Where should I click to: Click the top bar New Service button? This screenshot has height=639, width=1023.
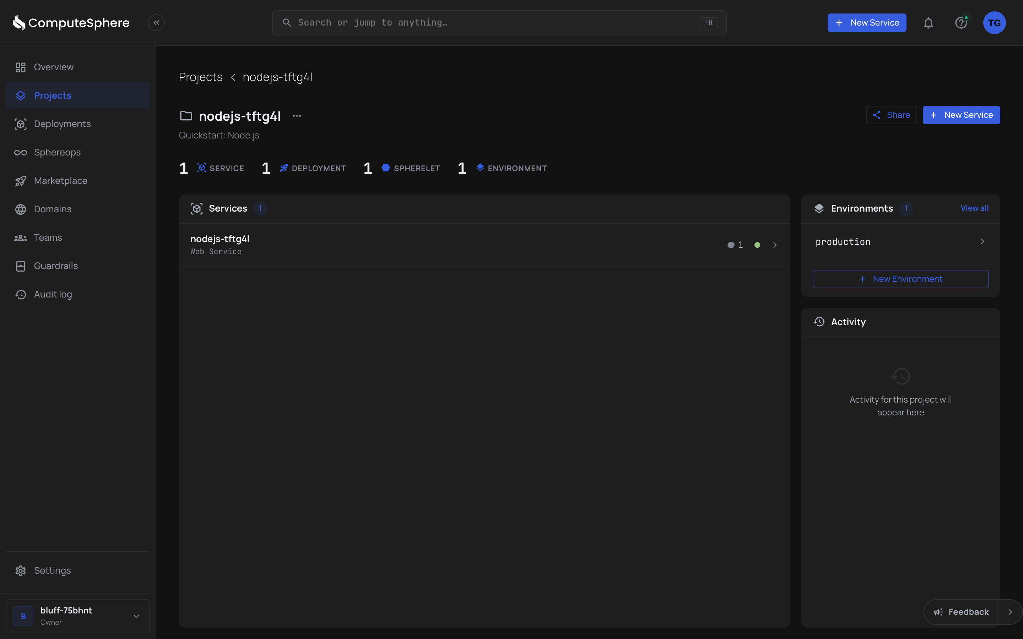[x=867, y=23]
